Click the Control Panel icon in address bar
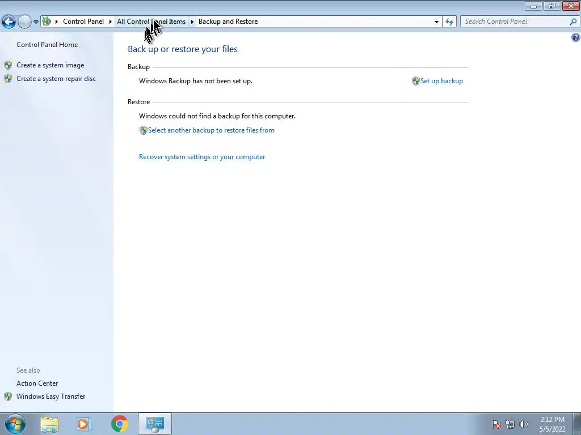 [47, 22]
